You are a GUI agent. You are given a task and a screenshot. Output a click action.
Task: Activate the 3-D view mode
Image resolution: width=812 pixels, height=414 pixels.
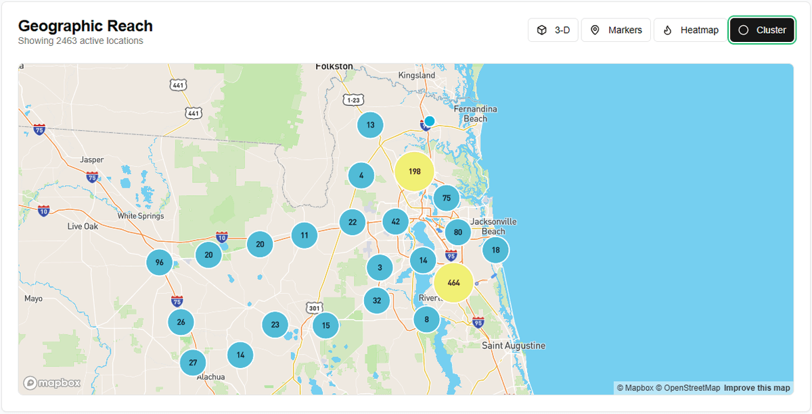[553, 30]
